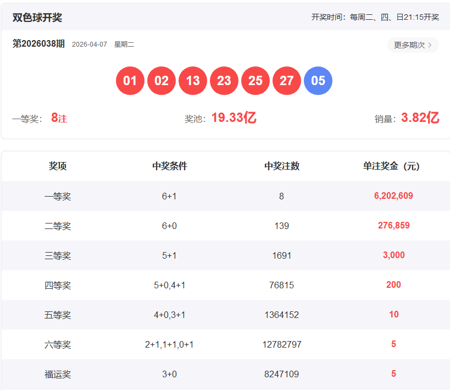The width and height of the screenshot is (450, 391).
Task: Click the first prize amount 6,202,609
Action: coord(393,196)
